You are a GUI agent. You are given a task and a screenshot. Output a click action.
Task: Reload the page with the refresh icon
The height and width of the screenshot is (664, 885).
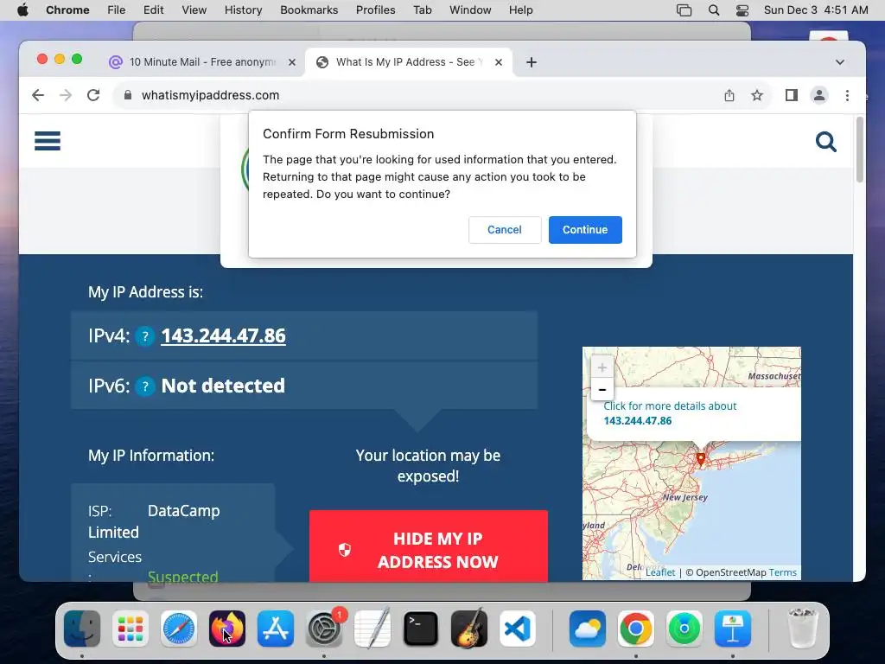coord(93,95)
